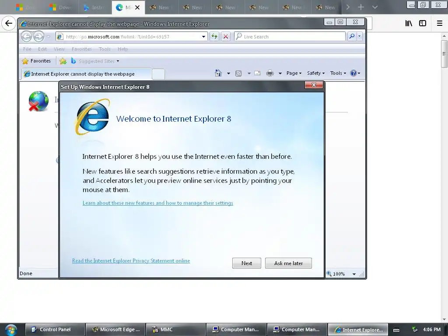Image resolution: width=448 pixels, height=336 pixels.
Task: Click the Live Search magnifier button
Action: click(352, 36)
